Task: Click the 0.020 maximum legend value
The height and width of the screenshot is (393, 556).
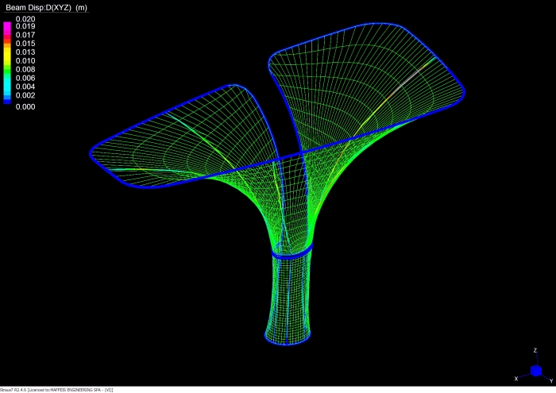Action: [x=25, y=18]
